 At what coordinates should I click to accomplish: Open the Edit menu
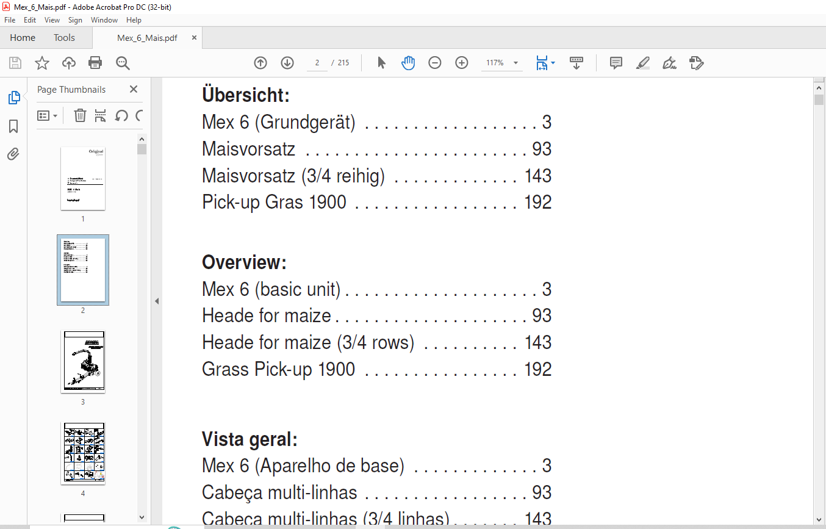tap(30, 20)
